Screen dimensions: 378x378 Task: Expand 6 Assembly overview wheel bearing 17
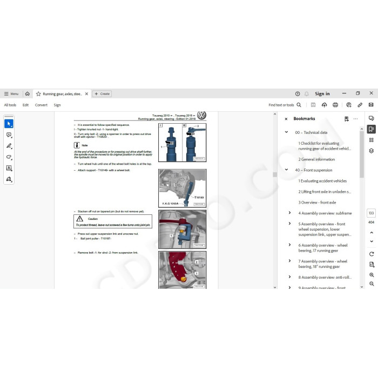point(289,245)
